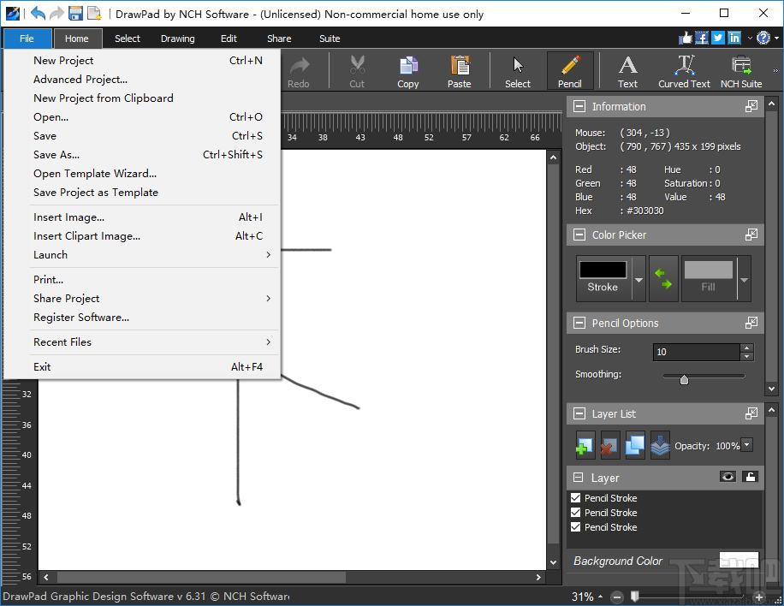Viewport: 784px width, 606px height.
Task: Choose New Project from the File menu
Action: (x=141, y=61)
